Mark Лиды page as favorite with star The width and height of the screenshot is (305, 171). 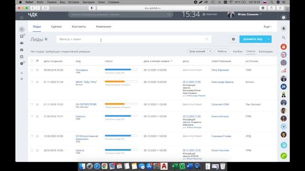pyautogui.click(x=46, y=39)
